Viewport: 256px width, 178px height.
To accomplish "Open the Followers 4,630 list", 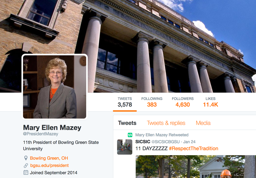I will [x=183, y=102].
